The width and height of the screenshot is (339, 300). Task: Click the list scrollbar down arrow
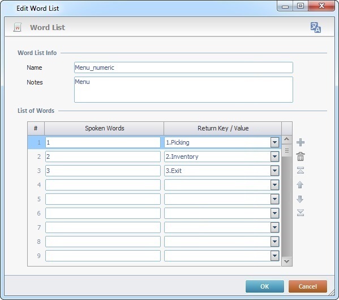(x=287, y=261)
